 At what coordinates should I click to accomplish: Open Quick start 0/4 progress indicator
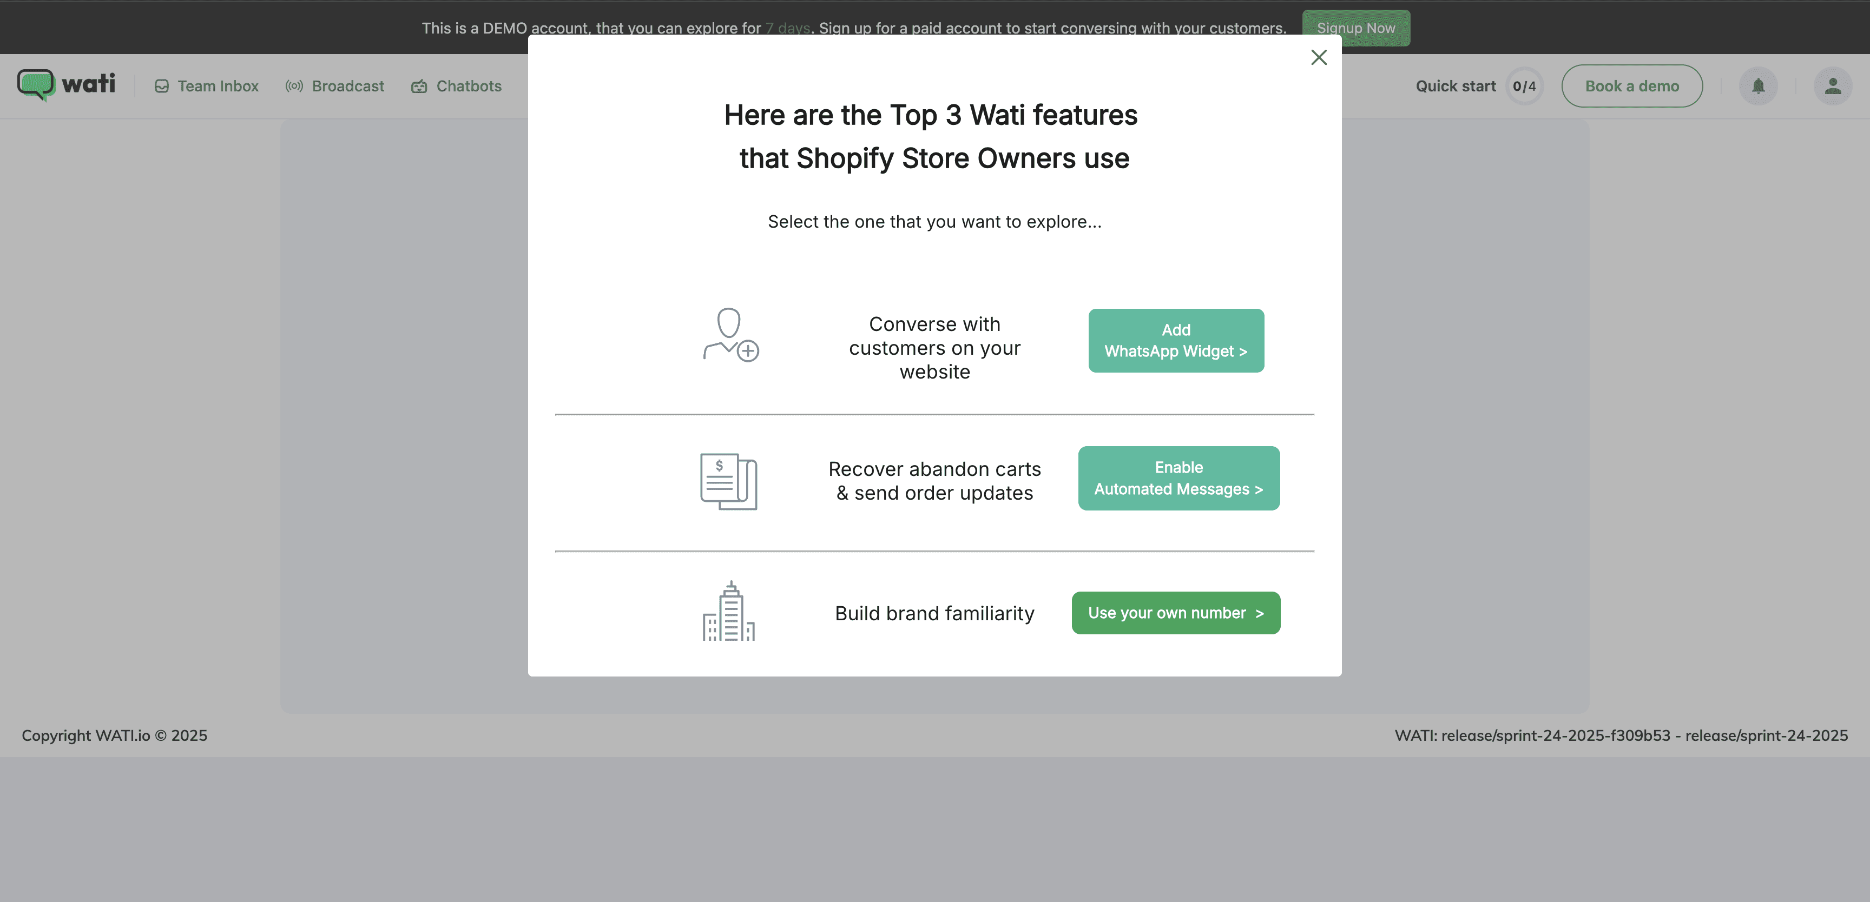tap(1523, 87)
